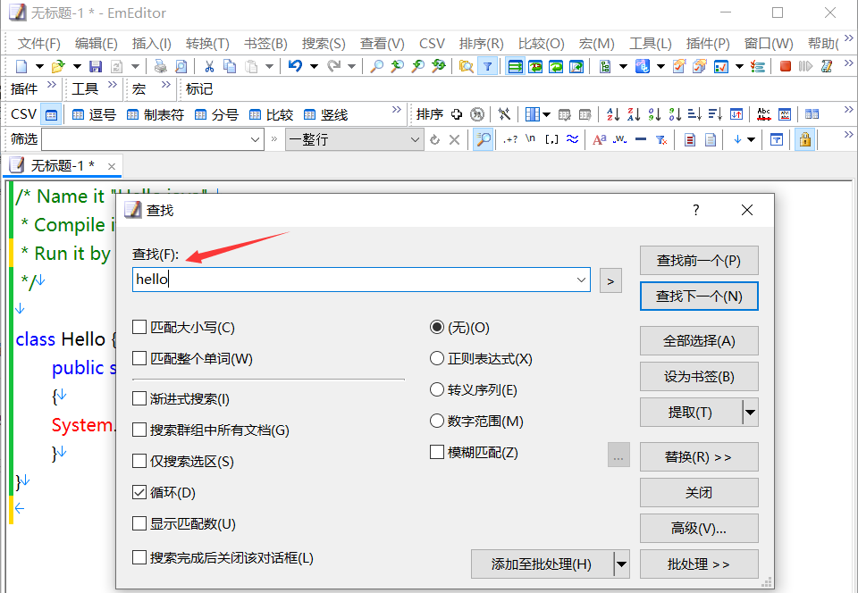Click the Save file toolbar icon
The width and height of the screenshot is (858, 593).
96,66
